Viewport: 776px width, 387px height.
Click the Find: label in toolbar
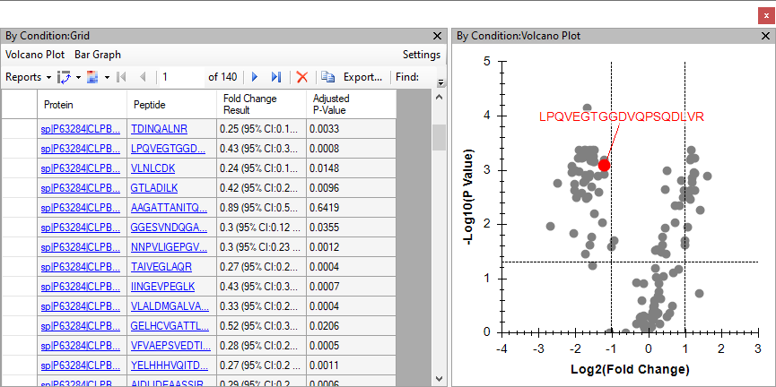(407, 77)
